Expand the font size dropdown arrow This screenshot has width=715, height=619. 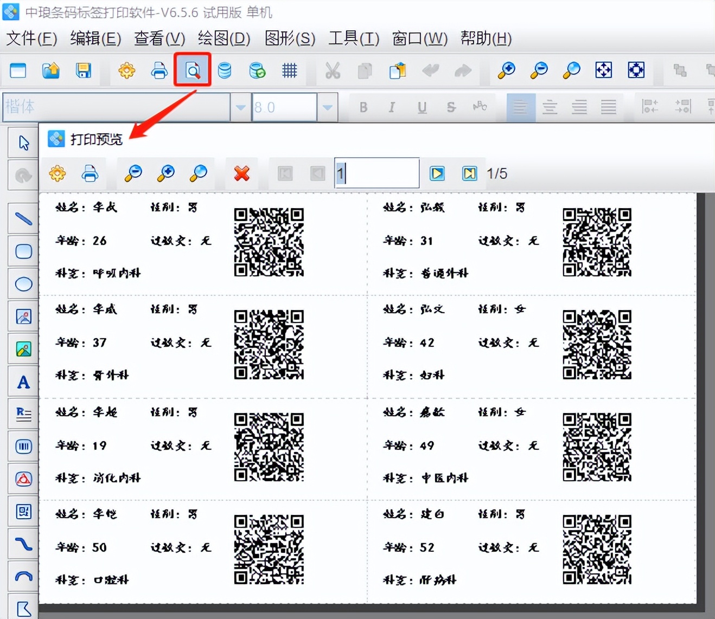327,107
